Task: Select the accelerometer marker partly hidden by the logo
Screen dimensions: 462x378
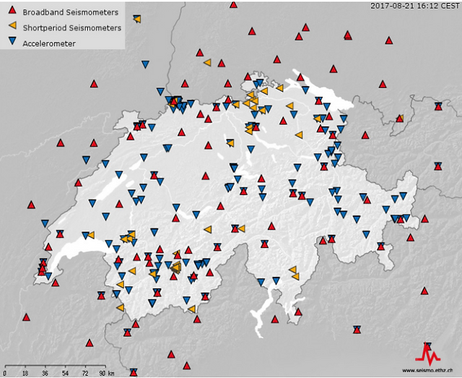Action: click(x=427, y=345)
